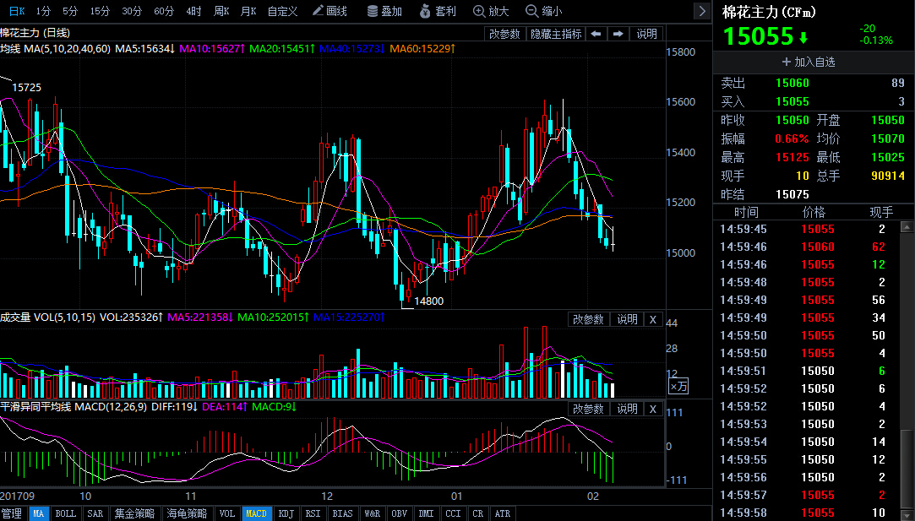915x521 pixels.
Task: Switch to 月K monthly chart
Action: pyautogui.click(x=248, y=11)
